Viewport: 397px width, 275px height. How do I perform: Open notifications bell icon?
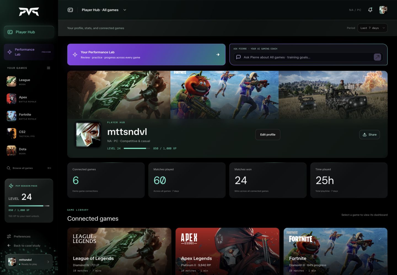pyautogui.click(x=370, y=10)
